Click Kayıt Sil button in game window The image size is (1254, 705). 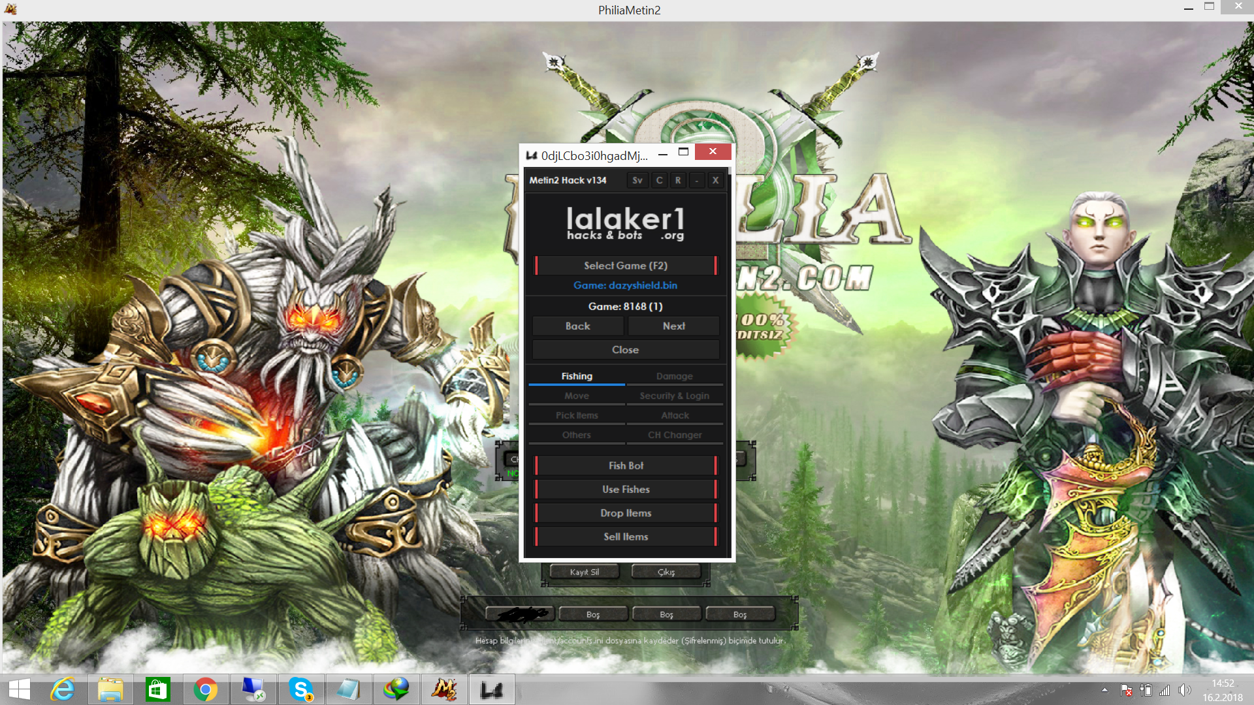point(584,572)
